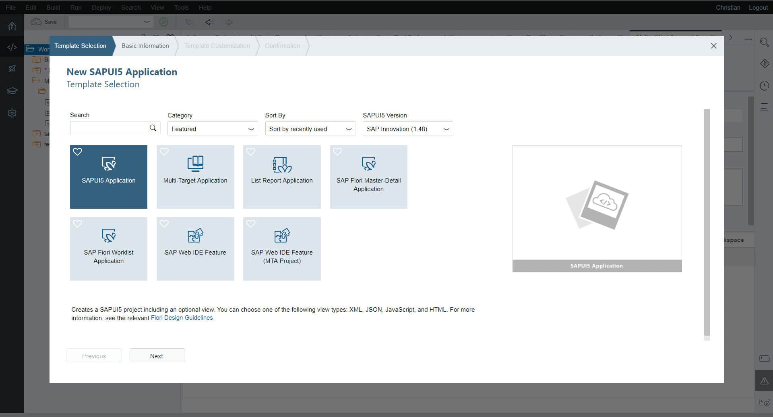This screenshot has width=773, height=417.
Task: Select SAP Web IDE Feature (MTA Project) tile
Action: point(282,249)
